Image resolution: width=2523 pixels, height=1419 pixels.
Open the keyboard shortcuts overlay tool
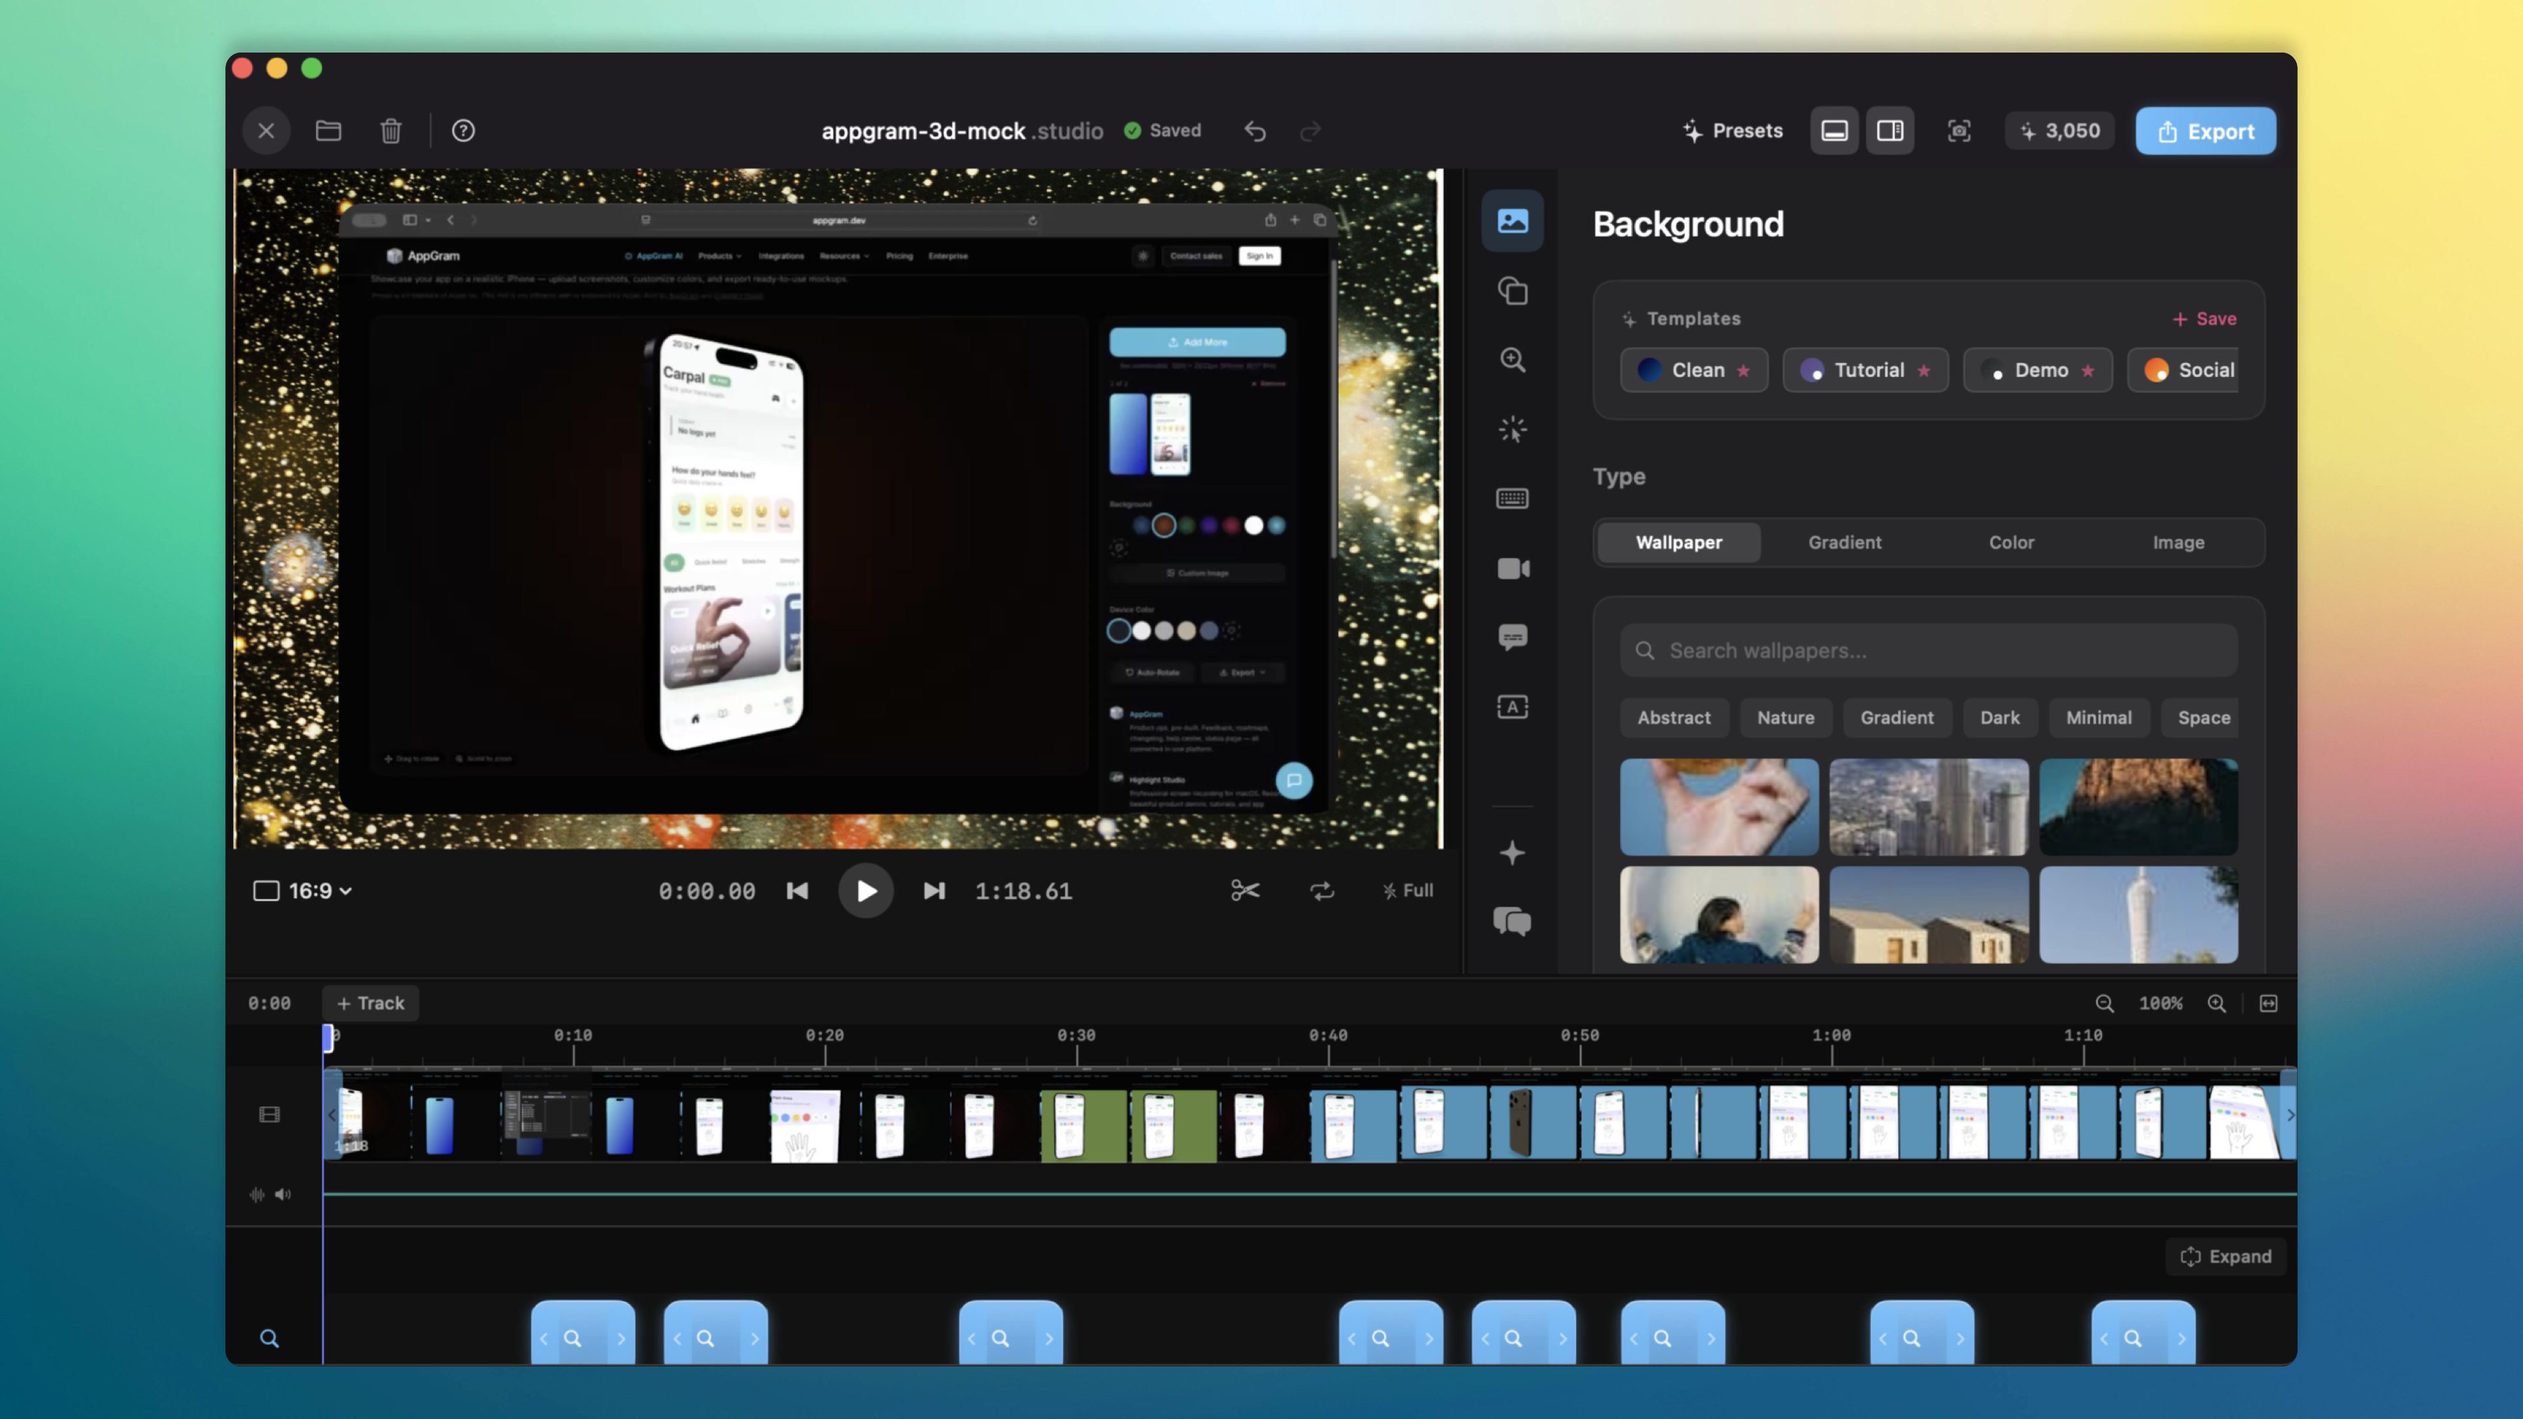[x=1512, y=499]
